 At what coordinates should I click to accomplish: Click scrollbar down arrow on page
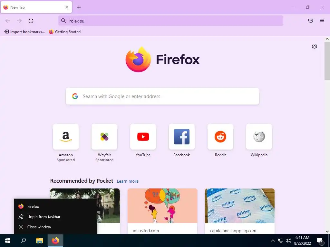tap(327, 232)
